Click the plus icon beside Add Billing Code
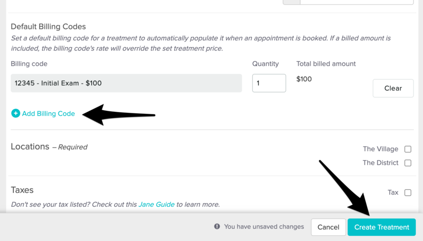Viewport: 423px width, 241px height. [15, 113]
